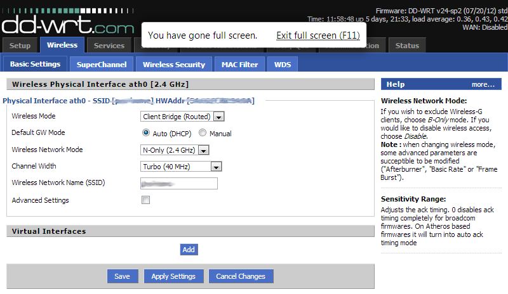The image size is (508, 294).
Task: Select the Manual gateway mode option
Action: click(203, 133)
